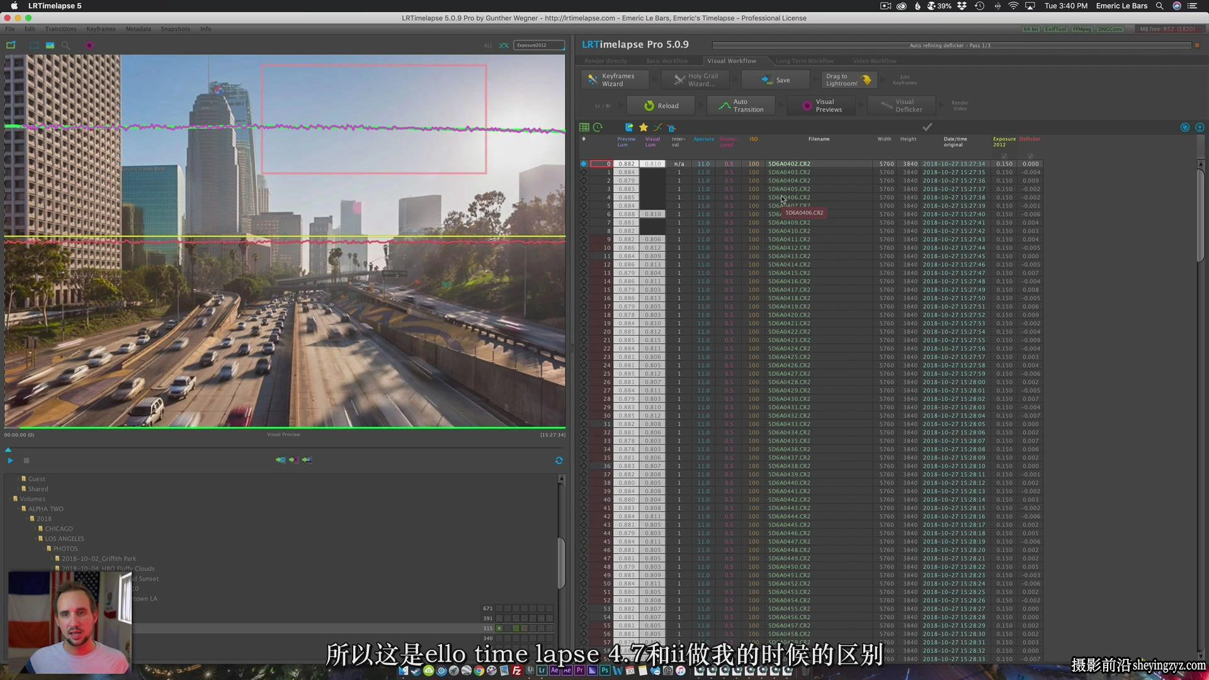Run Auto Transition

[741, 106]
